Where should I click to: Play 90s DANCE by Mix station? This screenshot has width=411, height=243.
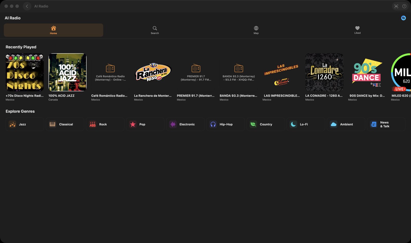(x=367, y=72)
